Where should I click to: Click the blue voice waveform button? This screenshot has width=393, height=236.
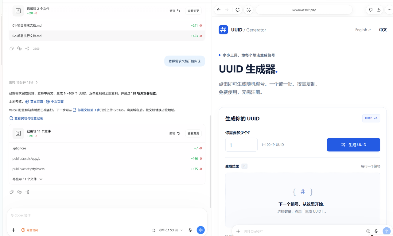(200, 230)
